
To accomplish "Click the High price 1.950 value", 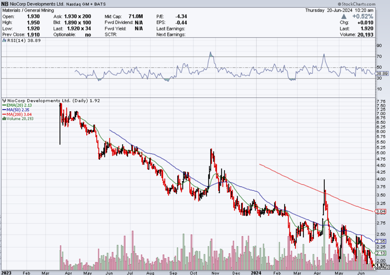I will [33, 22].
